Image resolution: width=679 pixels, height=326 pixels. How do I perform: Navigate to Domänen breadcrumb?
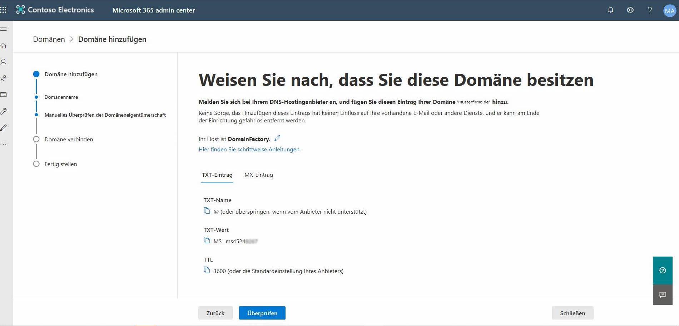coord(49,39)
